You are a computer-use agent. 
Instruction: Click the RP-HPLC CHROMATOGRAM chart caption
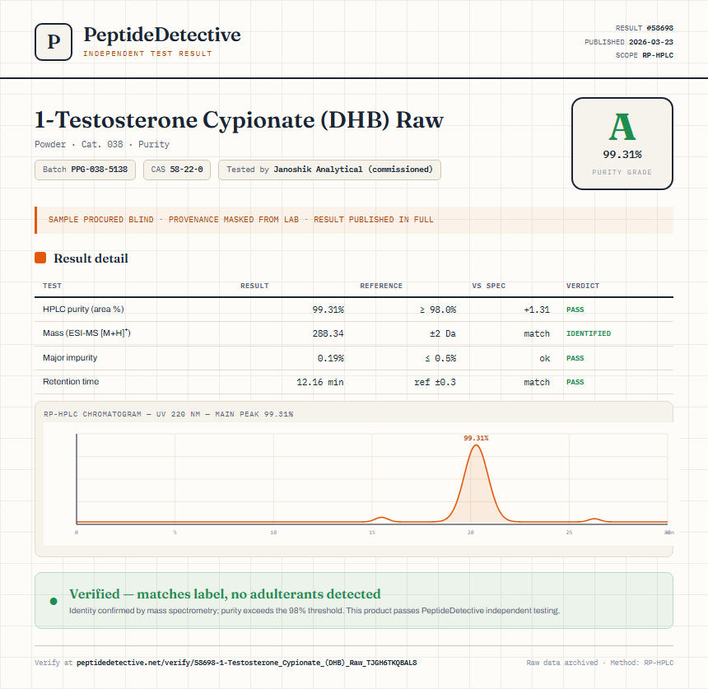click(169, 414)
